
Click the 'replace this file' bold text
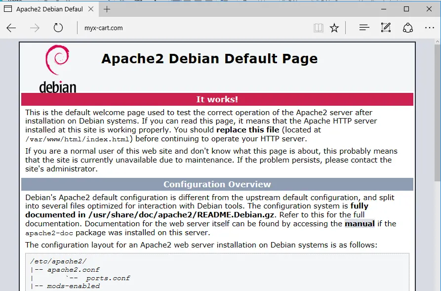point(248,130)
